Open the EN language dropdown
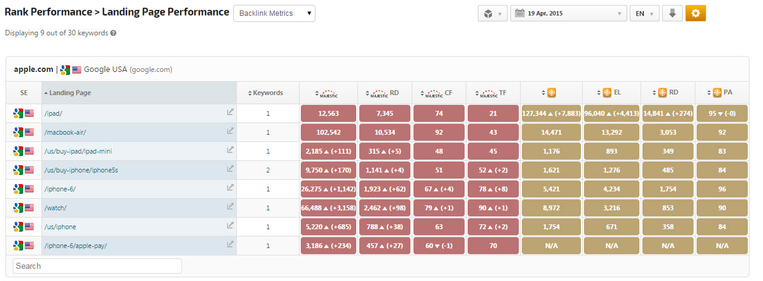This screenshot has width=763, height=281. (x=644, y=13)
